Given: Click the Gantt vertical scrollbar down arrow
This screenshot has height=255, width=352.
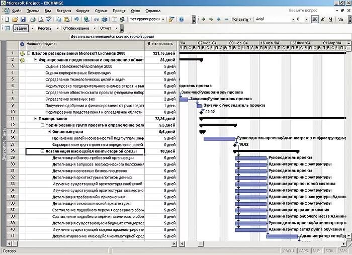Looking at the screenshot, I should [348, 236].
